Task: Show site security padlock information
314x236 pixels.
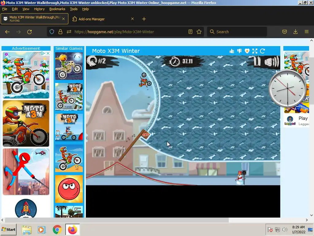Action: click(60, 32)
